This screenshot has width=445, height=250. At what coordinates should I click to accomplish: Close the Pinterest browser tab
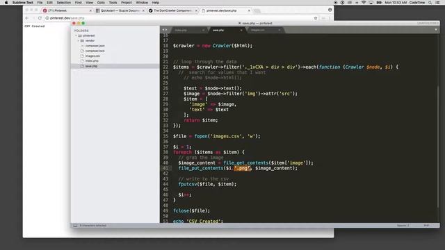pos(90,10)
